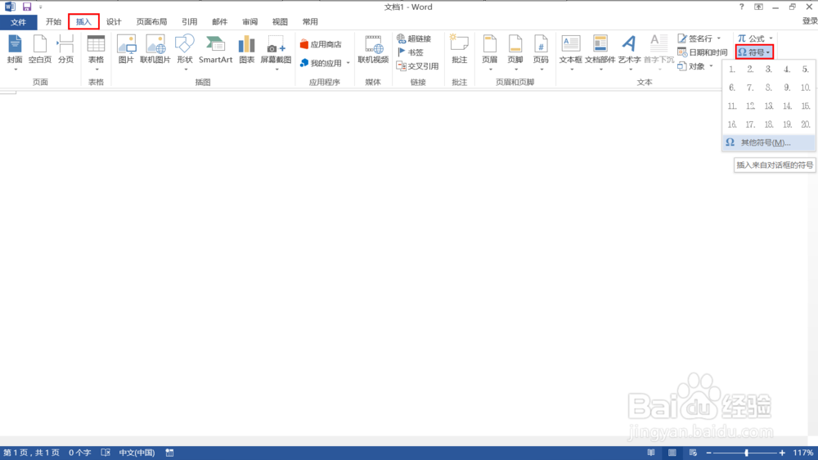Insert the symbol "1." from the gallery
Viewport: 818px width, 460px height.
(x=732, y=69)
